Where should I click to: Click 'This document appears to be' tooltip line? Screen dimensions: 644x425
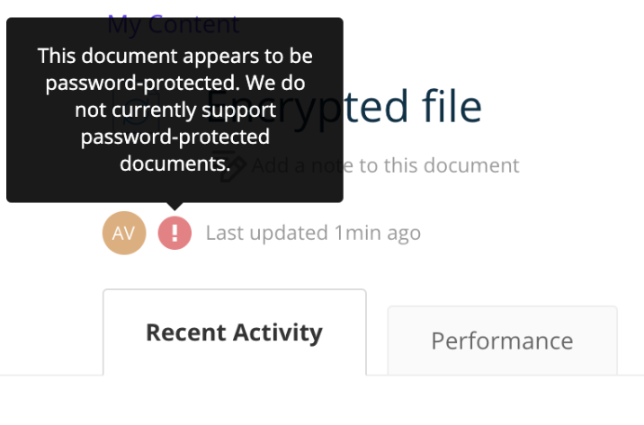coord(175,57)
